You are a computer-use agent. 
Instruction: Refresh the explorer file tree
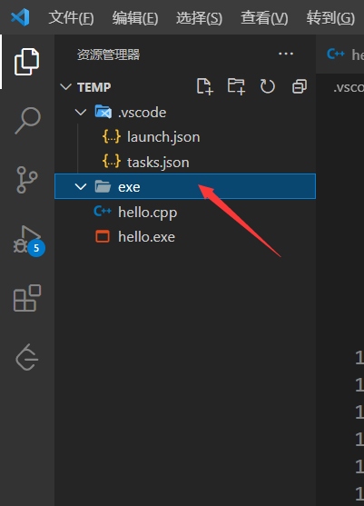click(x=268, y=86)
